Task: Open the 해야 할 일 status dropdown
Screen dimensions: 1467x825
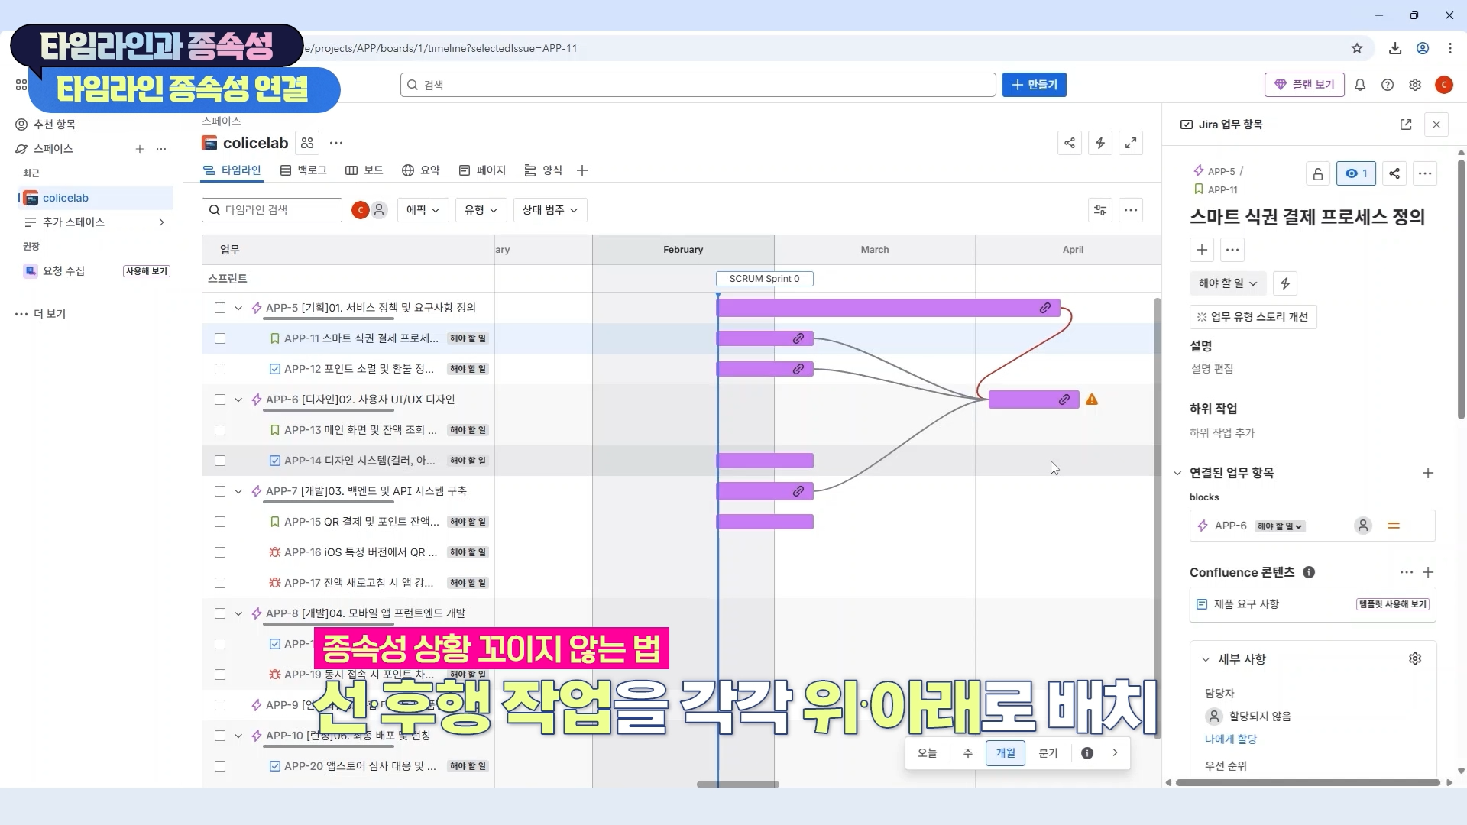Action: [x=1227, y=283]
